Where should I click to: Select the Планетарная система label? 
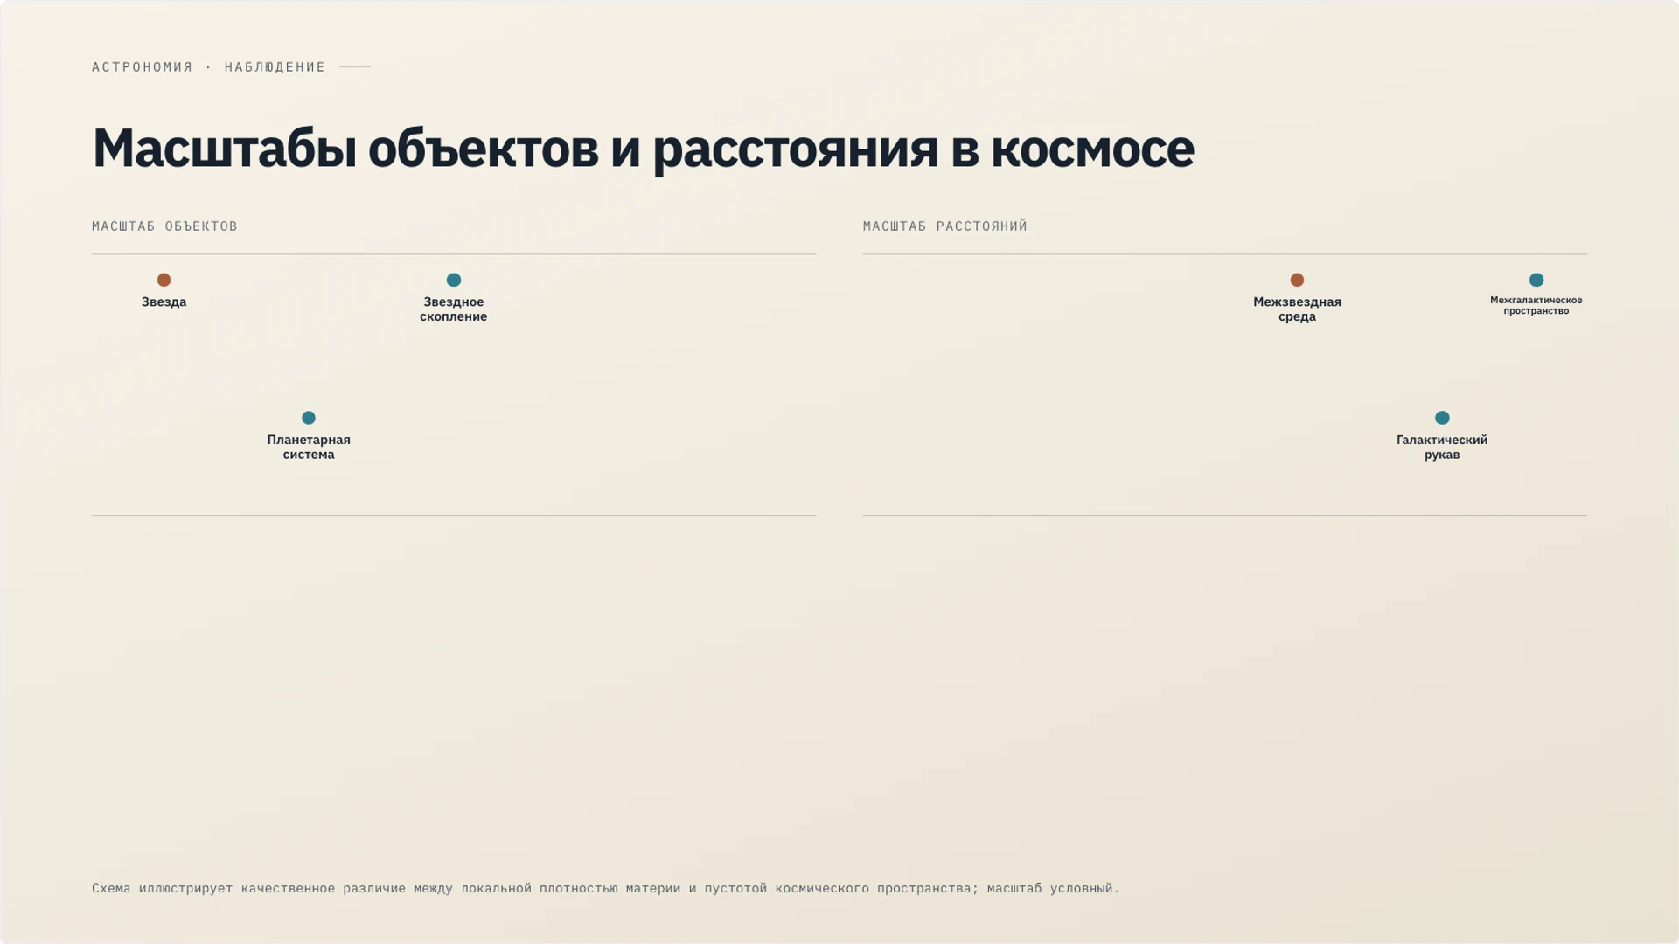tap(309, 447)
